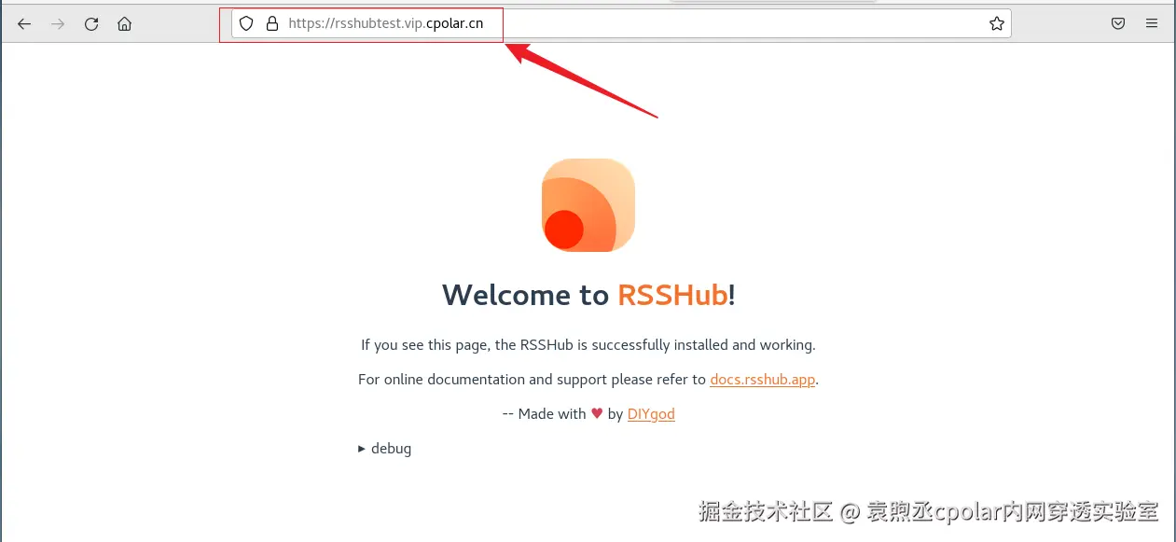Click the forward navigation arrow

58,24
